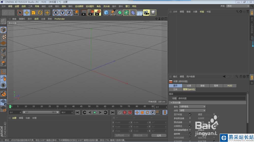The width and height of the screenshot is (254, 142).
Task: Toggle the X axis lock
Action: click(56, 13)
